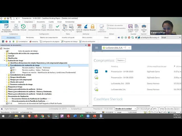Click Reingresar documentos button
This screenshot has height=136, width=182.
(116, 28)
